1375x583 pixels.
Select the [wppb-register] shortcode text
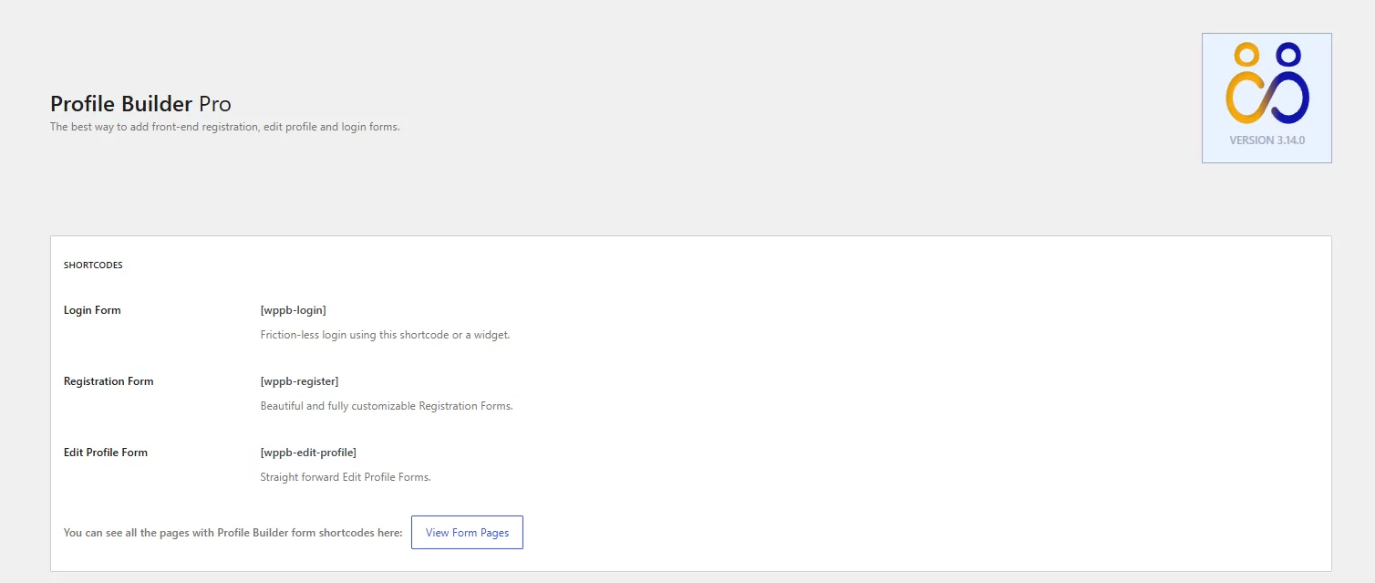299,381
